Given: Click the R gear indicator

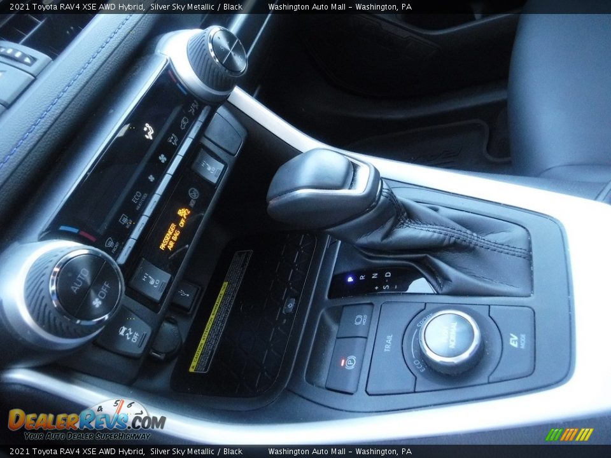Looking at the screenshot, I should [362, 277].
